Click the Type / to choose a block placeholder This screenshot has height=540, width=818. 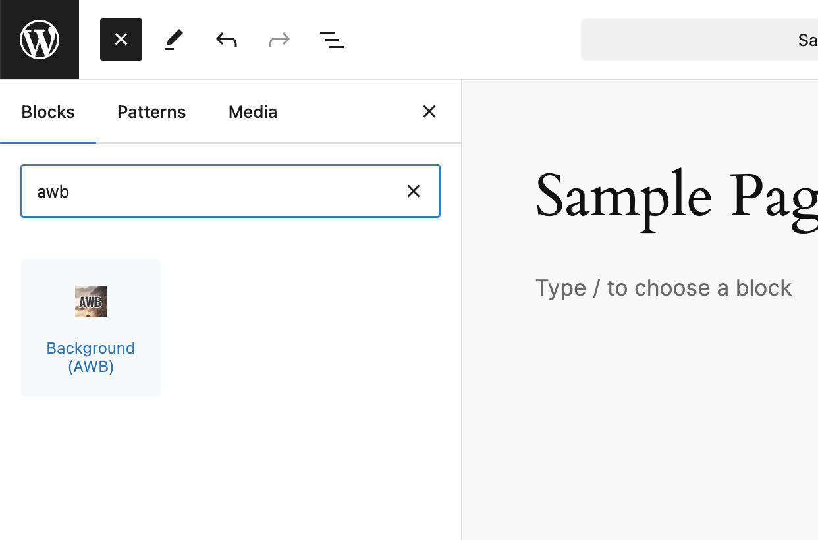[663, 288]
